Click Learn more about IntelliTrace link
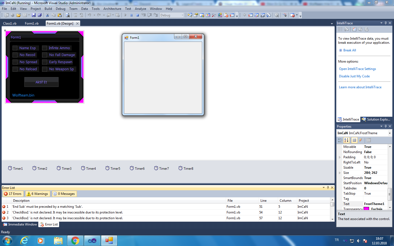The image size is (394, 246). tap(360, 87)
